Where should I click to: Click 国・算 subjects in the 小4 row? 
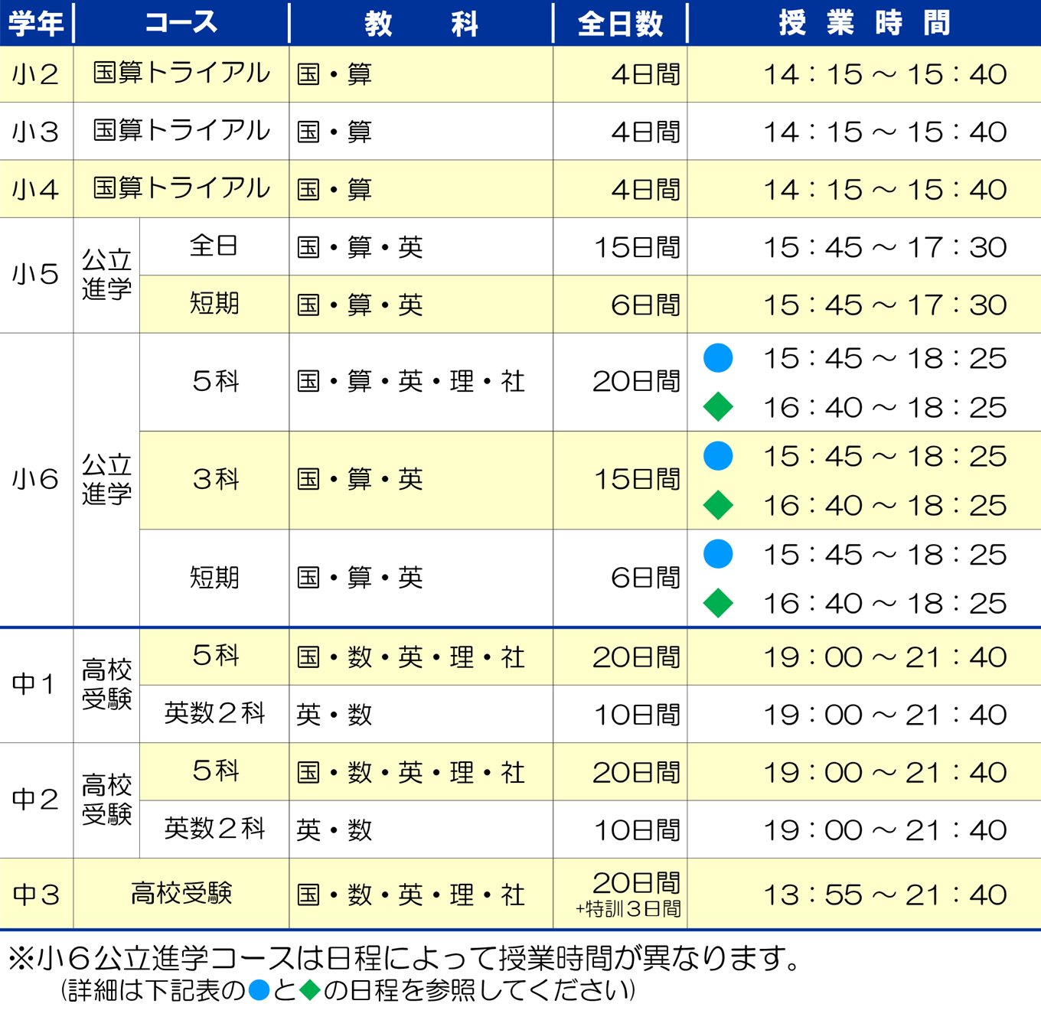click(x=334, y=189)
